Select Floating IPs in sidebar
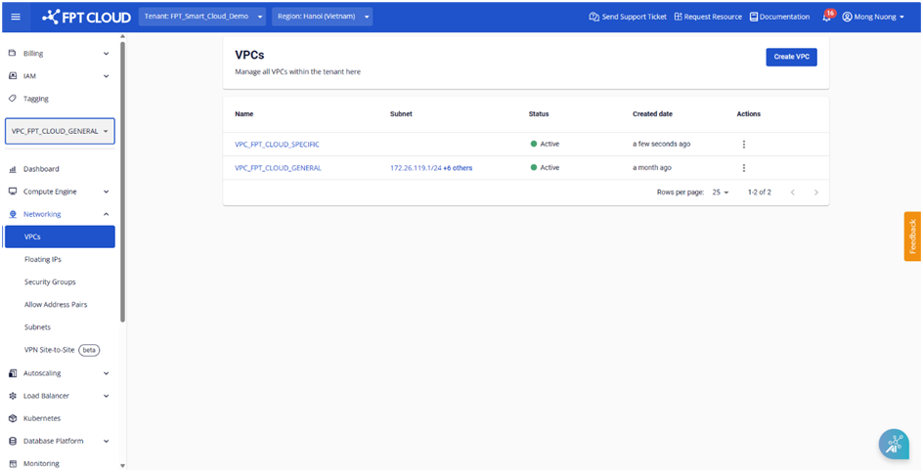The width and height of the screenshot is (923, 472). [x=43, y=259]
